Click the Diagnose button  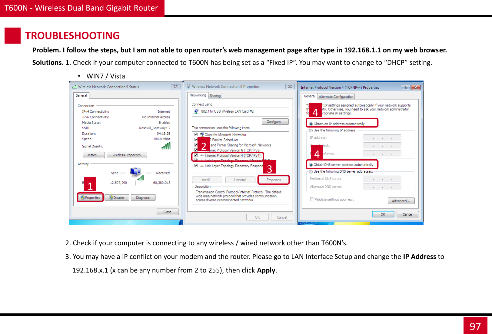click(143, 197)
